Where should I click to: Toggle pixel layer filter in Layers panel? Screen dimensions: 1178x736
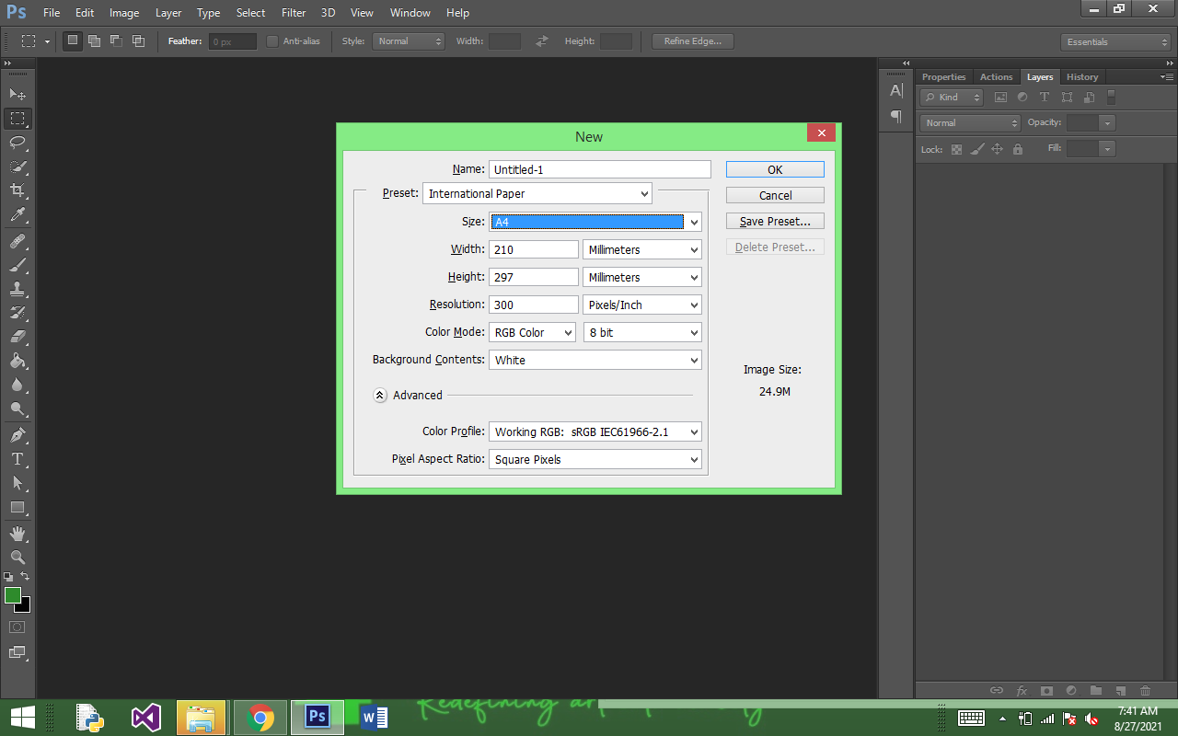point(1000,98)
